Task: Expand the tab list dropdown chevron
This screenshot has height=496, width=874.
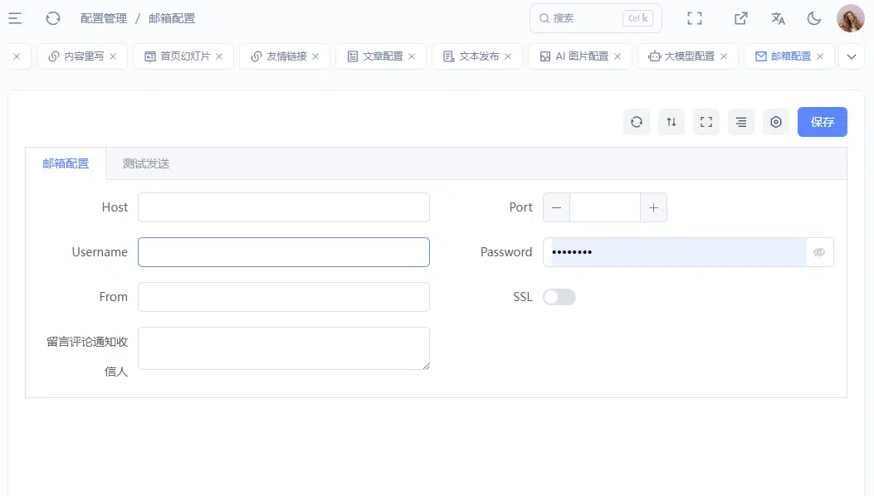Action: 852,56
